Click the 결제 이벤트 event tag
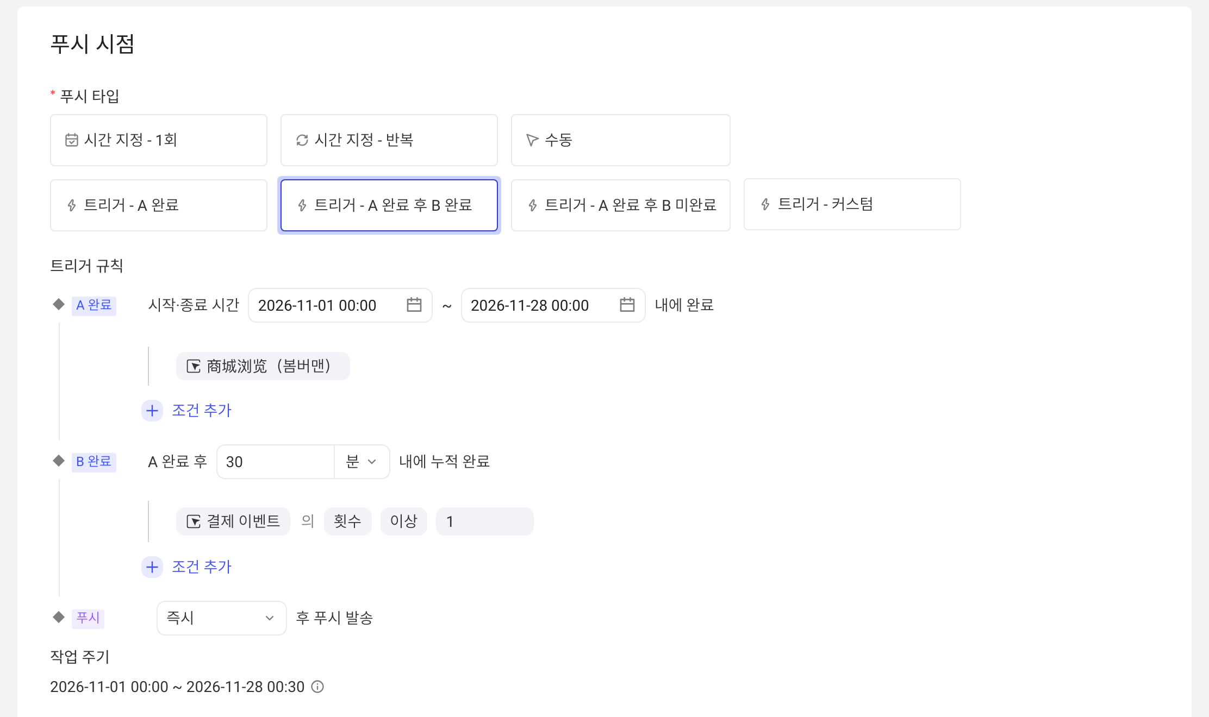Viewport: 1209px width, 717px height. click(233, 521)
